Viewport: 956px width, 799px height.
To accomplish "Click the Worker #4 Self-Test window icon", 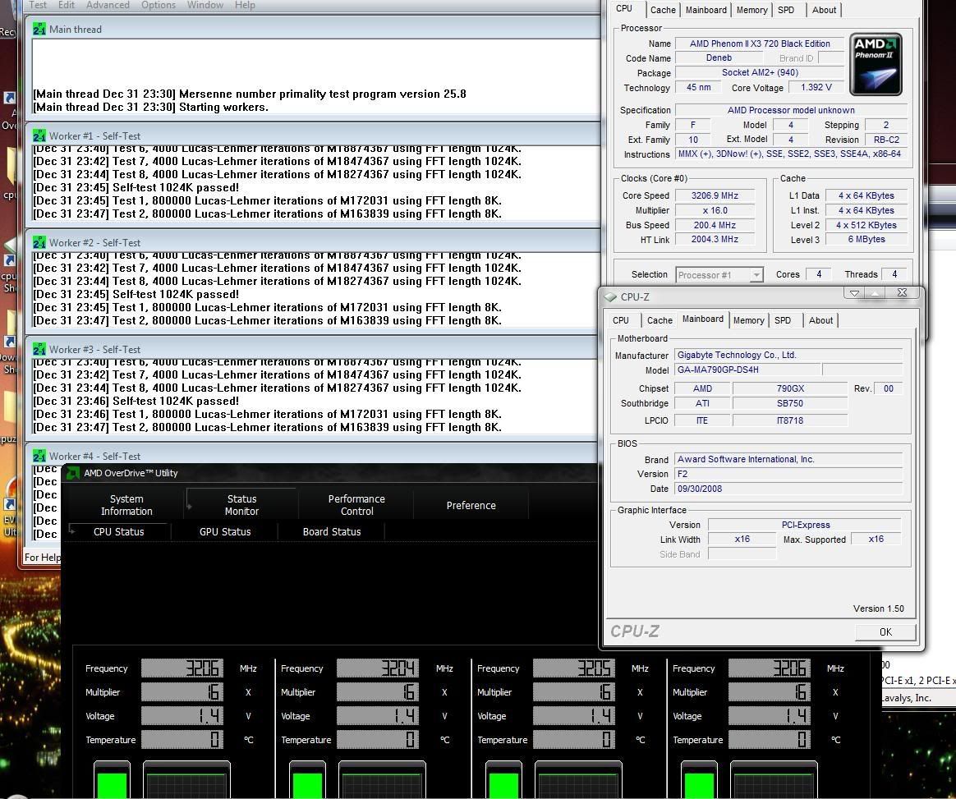I will point(39,457).
